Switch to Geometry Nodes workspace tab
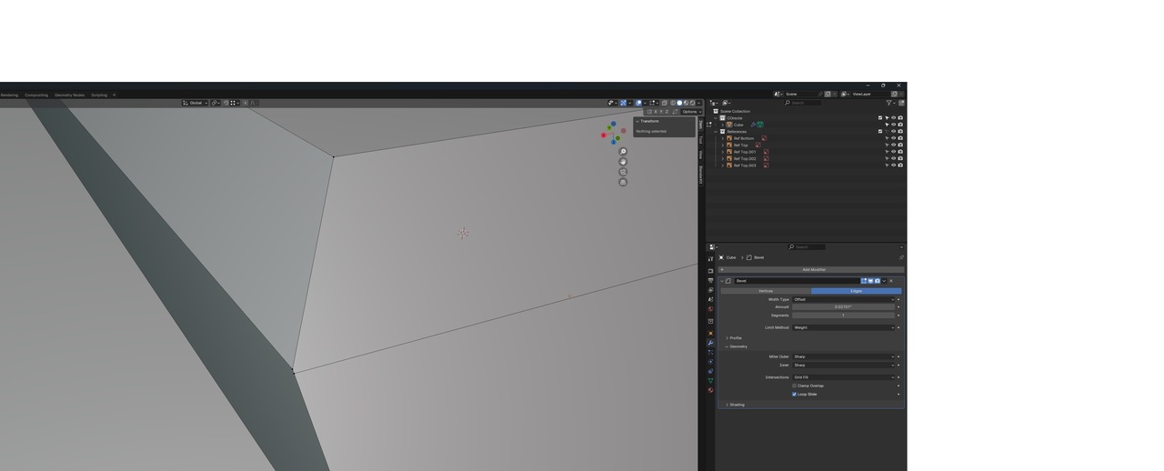The width and height of the screenshot is (1164, 471). 69,95
